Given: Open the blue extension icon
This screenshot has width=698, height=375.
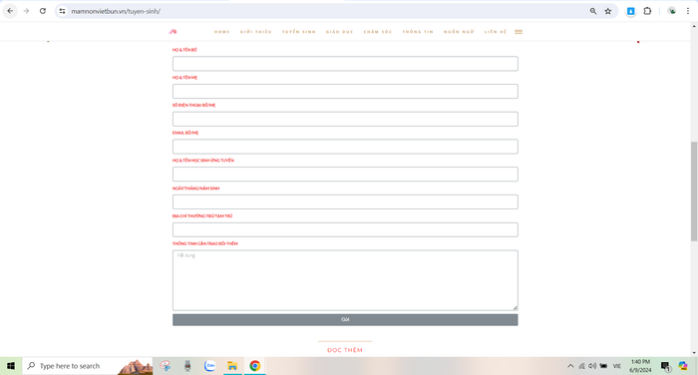Looking at the screenshot, I should 631,11.
